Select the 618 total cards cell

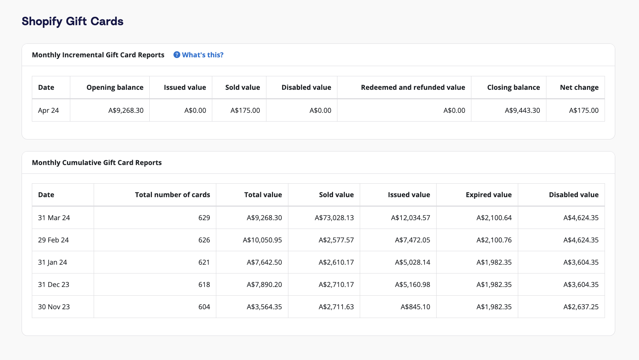[155, 284]
